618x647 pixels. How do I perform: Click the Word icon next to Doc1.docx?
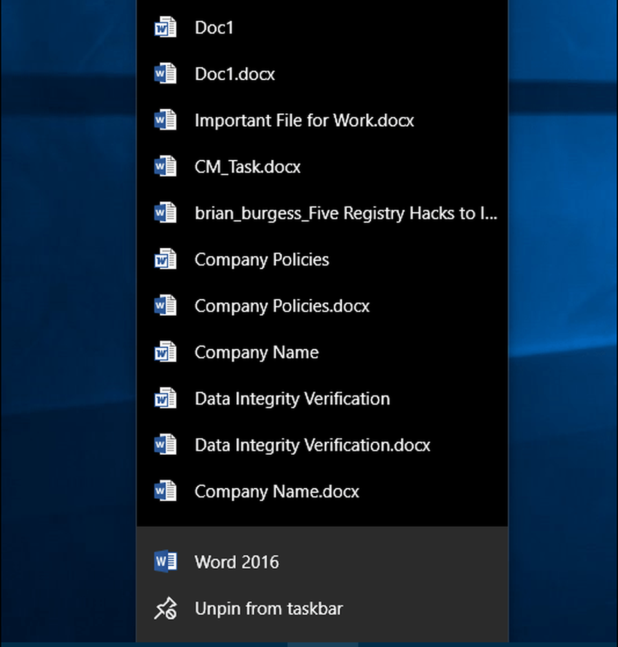[165, 74]
